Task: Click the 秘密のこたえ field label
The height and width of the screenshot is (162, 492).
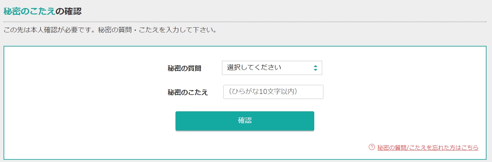Action: 188,92
